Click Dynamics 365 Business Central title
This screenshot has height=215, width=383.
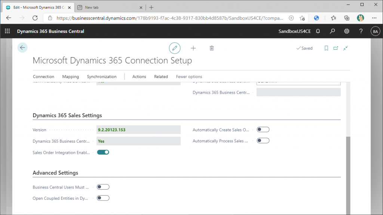50,31
